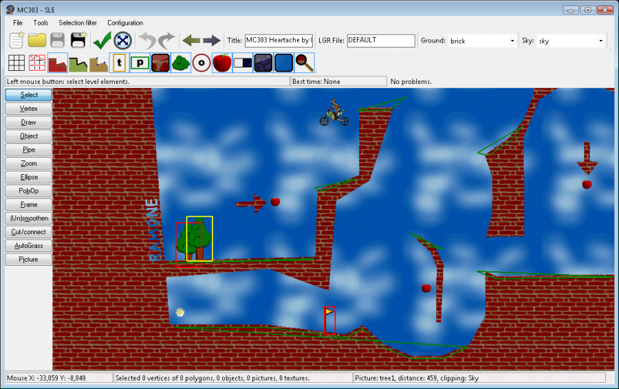Image resolution: width=619 pixels, height=389 pixels.
Task: Click the magnifying glass zoom textures icon
Action: pyautogui.click(x=304, y=63)
